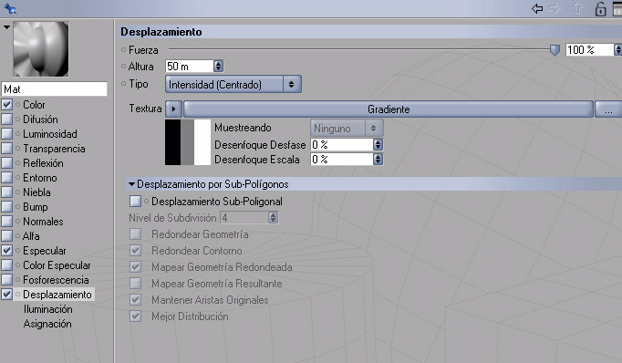Click the Fuerza slider handle
This screenshot has height=363, width=622.
click(x=555, y=50)
